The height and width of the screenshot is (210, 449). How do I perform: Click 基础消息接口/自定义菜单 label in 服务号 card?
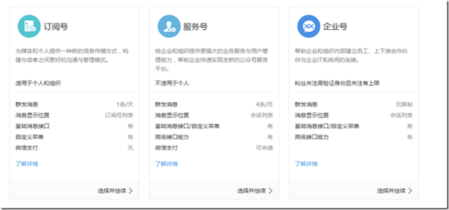coord(188,126)
